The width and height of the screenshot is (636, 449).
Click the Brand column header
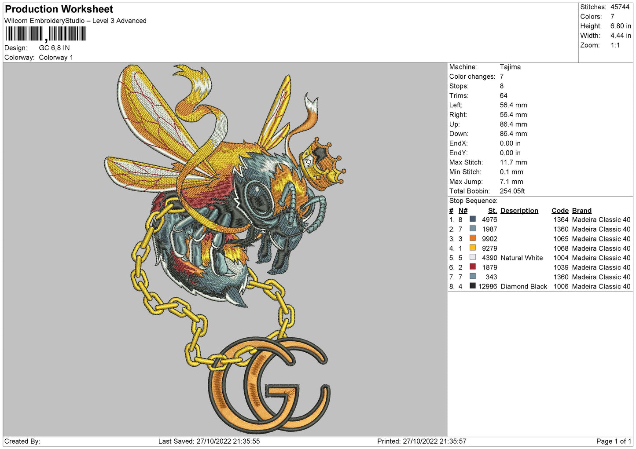pos(582,211)
